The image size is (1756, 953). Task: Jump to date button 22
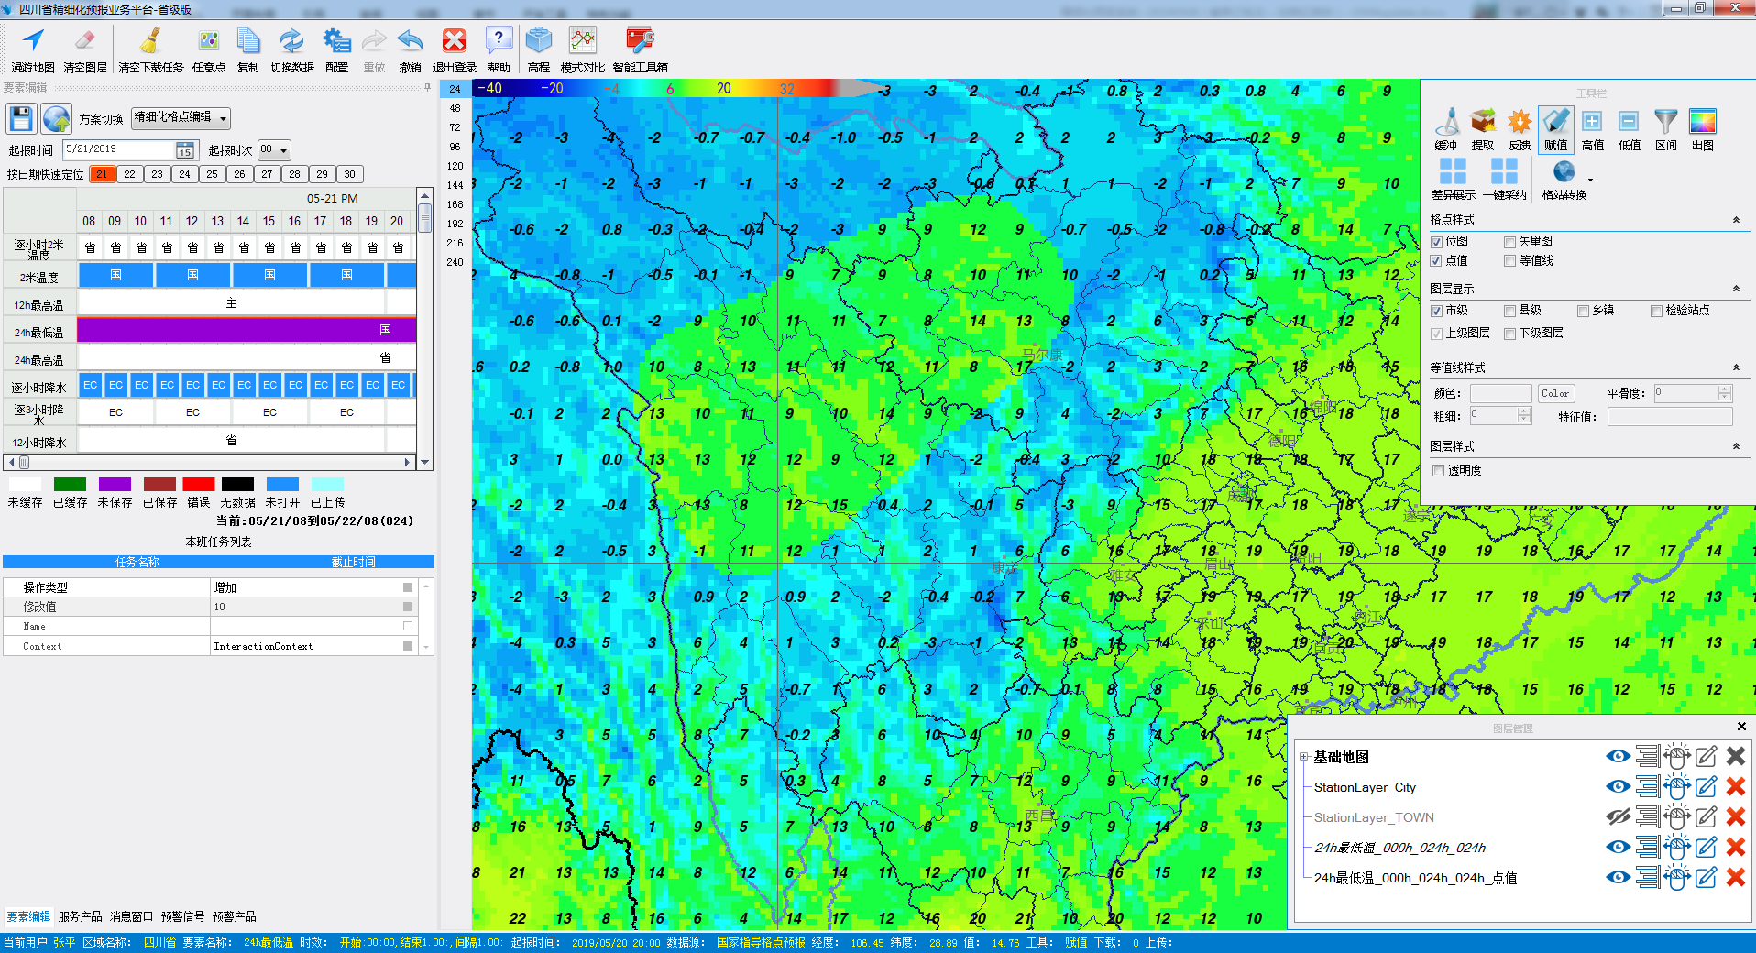(130, 174)
